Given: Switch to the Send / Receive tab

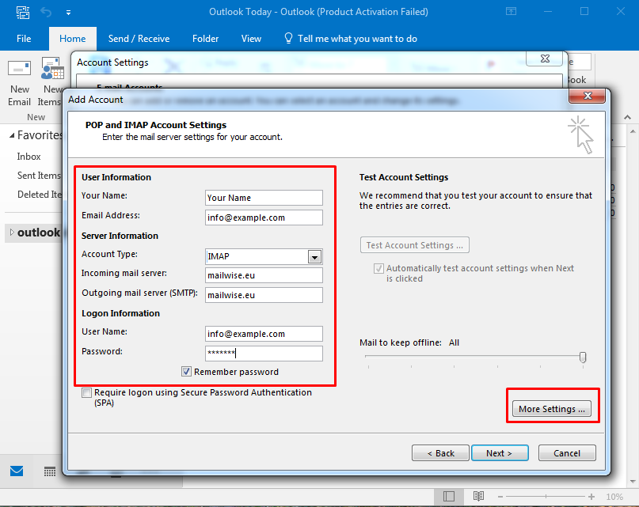Looking at the screenshot, I should pos(139,39).
